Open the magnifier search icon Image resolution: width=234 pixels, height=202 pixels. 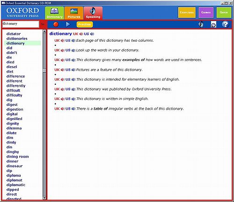213,24
